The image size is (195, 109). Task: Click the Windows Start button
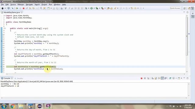pyautogui.click(x=4, y=106)
